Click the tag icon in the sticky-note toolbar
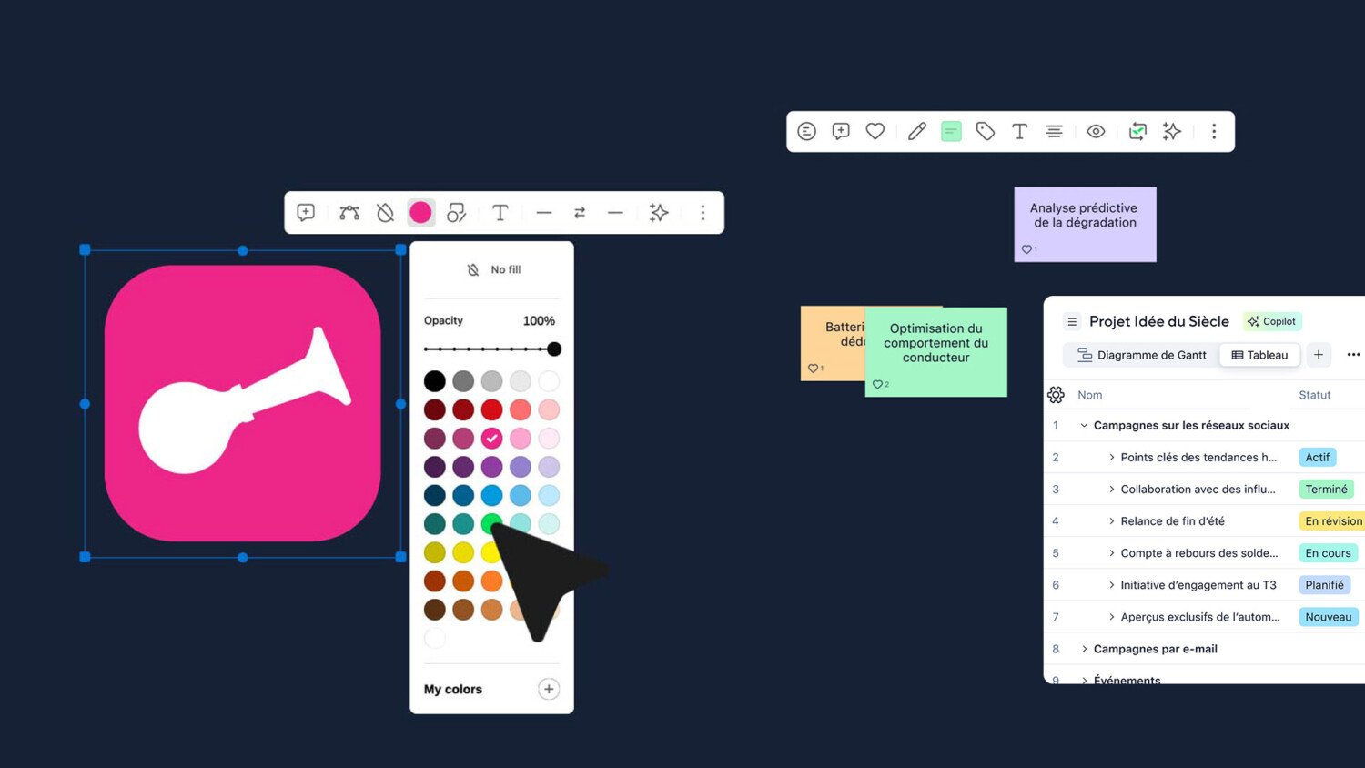1365x768 pixels. coord(986,132)
